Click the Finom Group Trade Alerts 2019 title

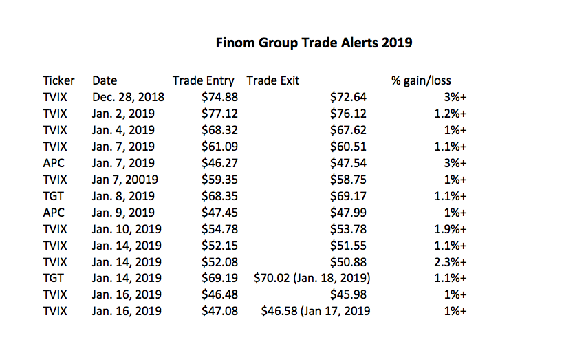tap(314, 43)
